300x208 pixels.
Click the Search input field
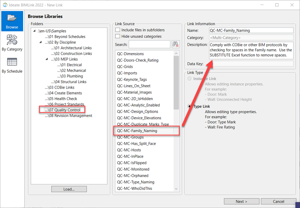pos(150,44)
